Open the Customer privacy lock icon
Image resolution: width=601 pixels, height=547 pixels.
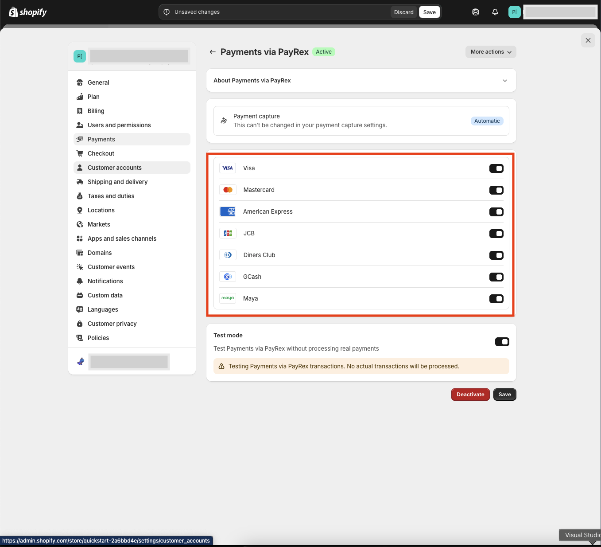[x=80, y=324]
